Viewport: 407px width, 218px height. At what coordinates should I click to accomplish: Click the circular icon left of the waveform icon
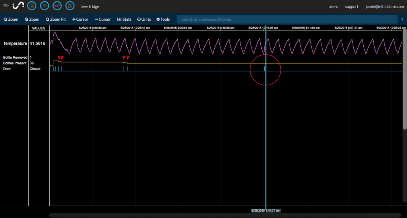[32, 6]
